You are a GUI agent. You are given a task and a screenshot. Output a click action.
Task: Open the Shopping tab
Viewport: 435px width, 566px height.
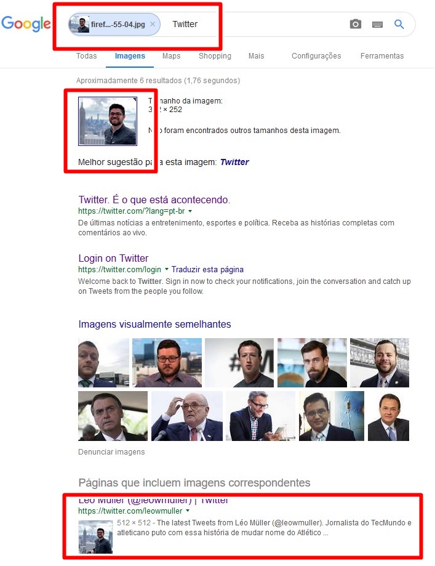click(x=215, y=56)
